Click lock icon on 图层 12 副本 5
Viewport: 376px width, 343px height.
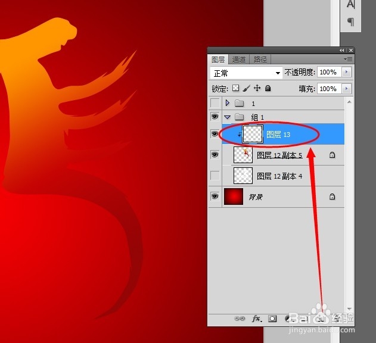(x=332, y=155)
